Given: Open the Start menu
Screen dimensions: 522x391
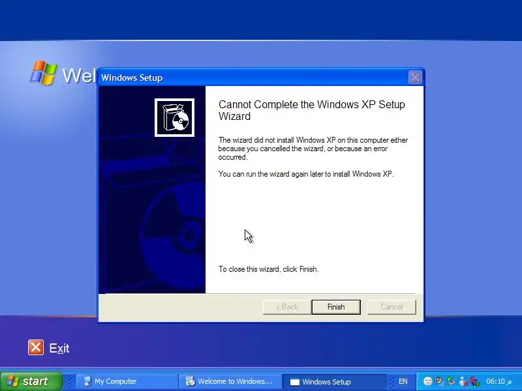Looking at the screenshot, I should 31,381.
